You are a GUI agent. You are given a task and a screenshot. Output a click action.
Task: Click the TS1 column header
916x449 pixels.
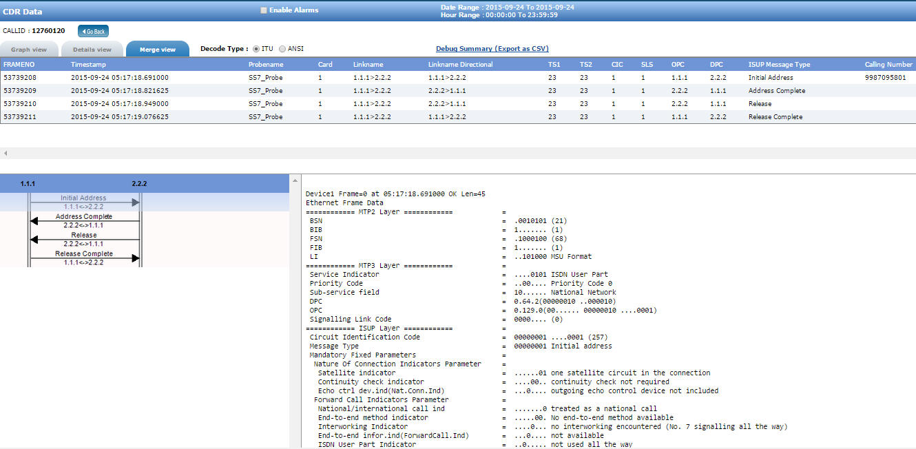[554, 65]
